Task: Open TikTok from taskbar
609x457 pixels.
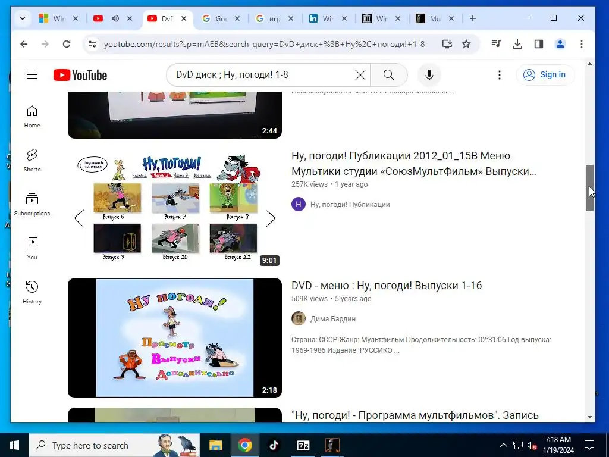Action: point(274,445)
